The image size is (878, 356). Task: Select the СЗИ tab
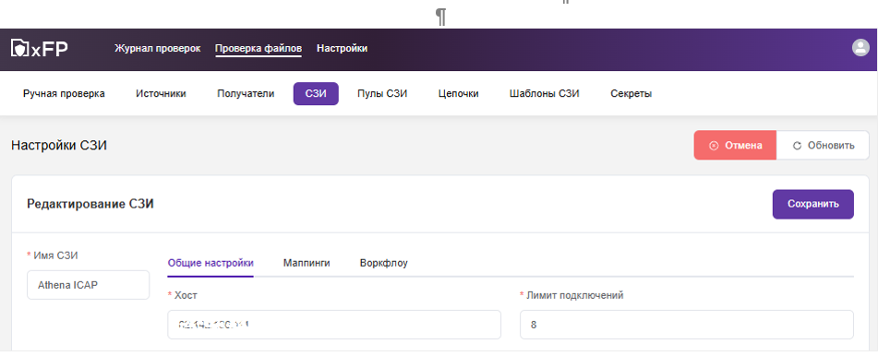(316, 94)
